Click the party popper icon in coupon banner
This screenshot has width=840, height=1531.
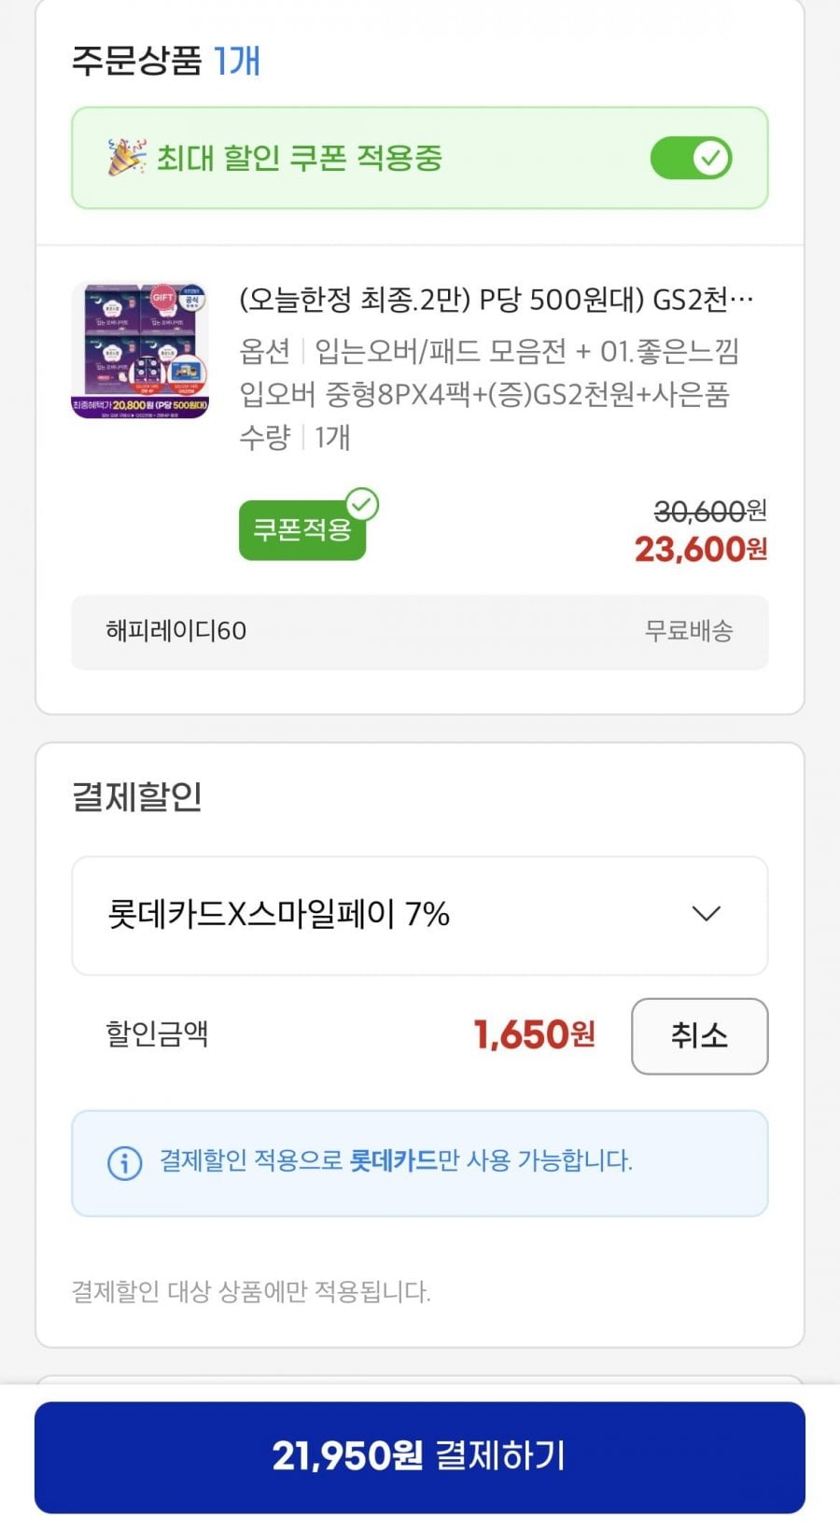(126, 157)
